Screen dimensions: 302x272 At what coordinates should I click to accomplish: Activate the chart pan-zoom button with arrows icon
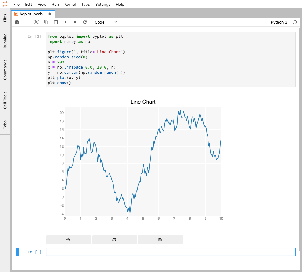tap(68, 240)
